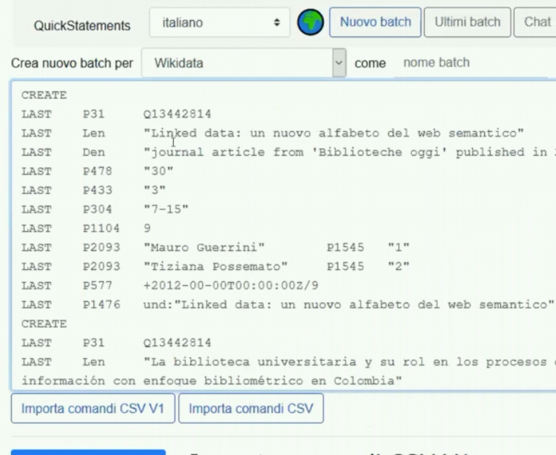Click the "Mauro Guerrini" author string
Viewport: 556px width, 455px height.
coord(204,247)
